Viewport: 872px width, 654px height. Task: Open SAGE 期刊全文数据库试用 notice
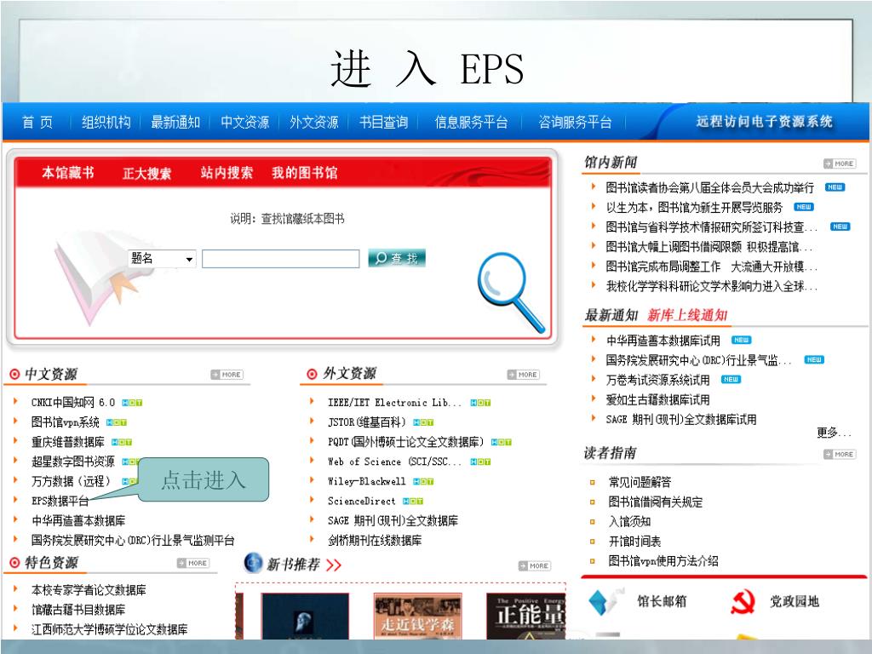coord(681,419)
